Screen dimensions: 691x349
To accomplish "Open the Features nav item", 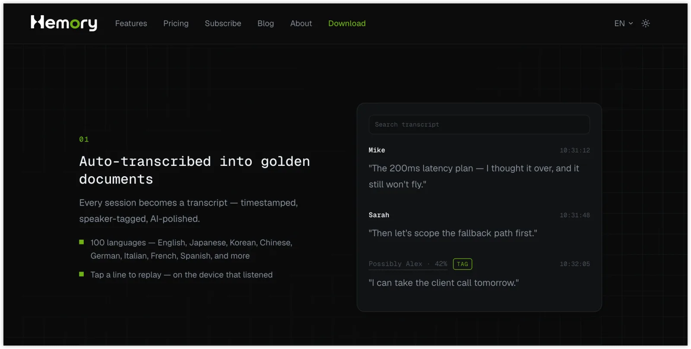I will (x=131, y=23).
